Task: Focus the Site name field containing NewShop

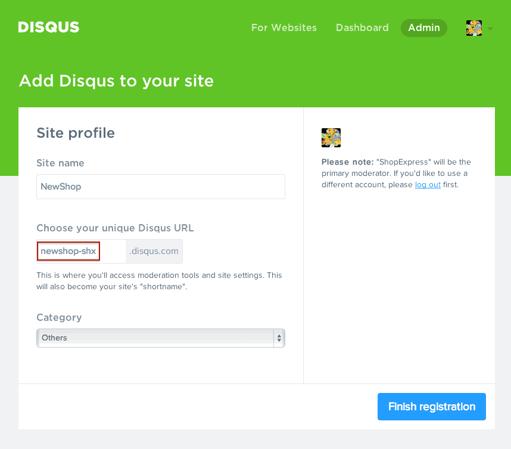Action: click(x=161, y=187)
